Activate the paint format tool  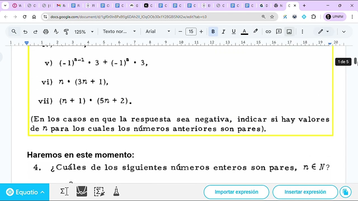66,32
